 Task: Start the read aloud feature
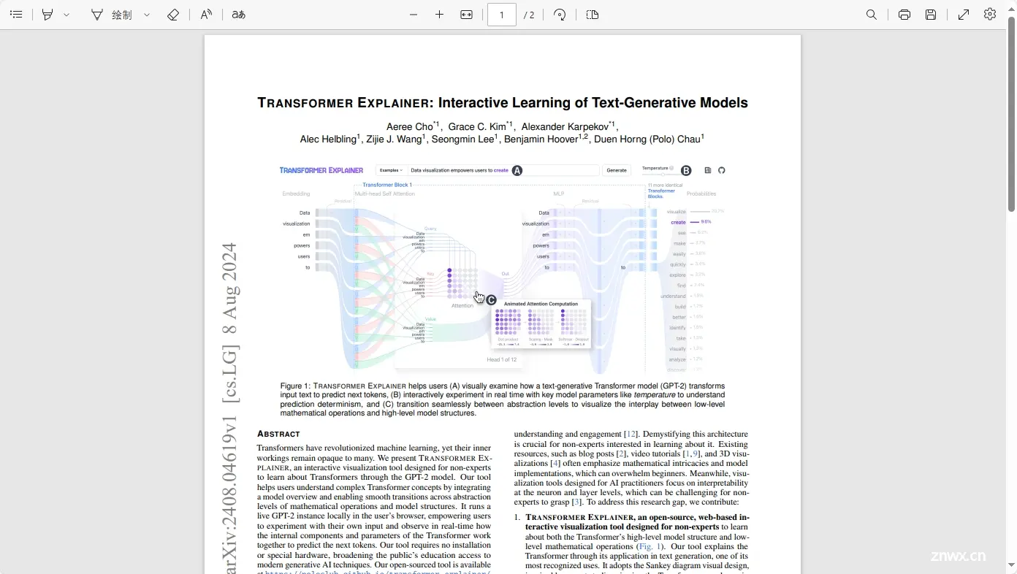[206, 15]
